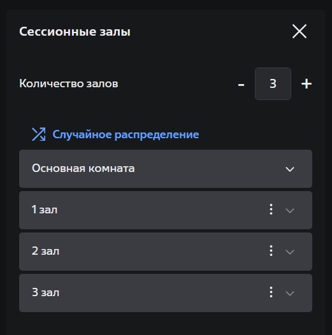Expand the 2 зал chevron
The height and width of the screenshot is (335, 332).
pos(290,252)
